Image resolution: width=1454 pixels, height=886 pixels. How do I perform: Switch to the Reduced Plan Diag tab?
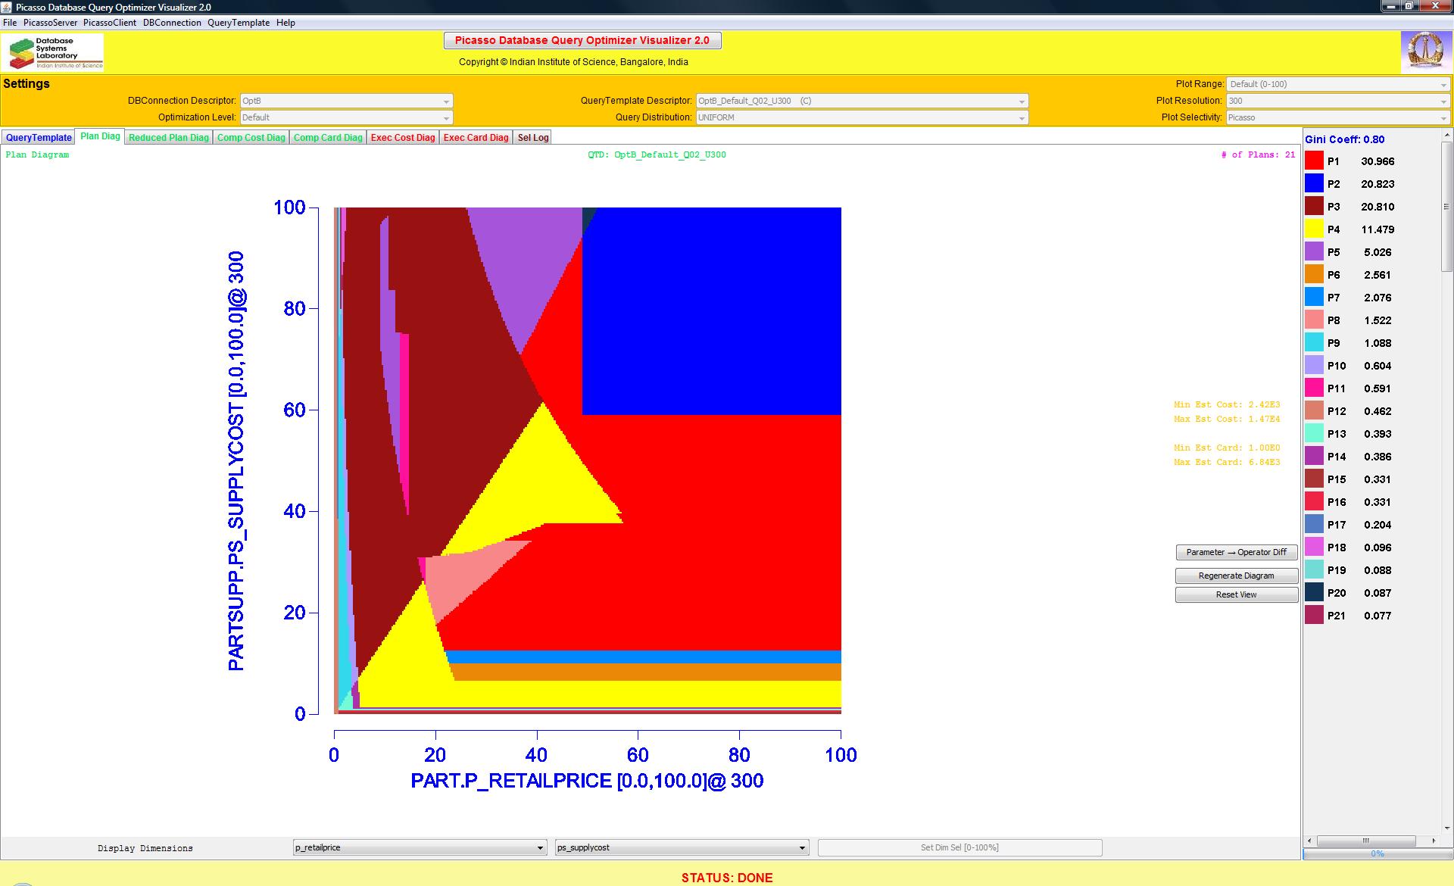(168, 138)
